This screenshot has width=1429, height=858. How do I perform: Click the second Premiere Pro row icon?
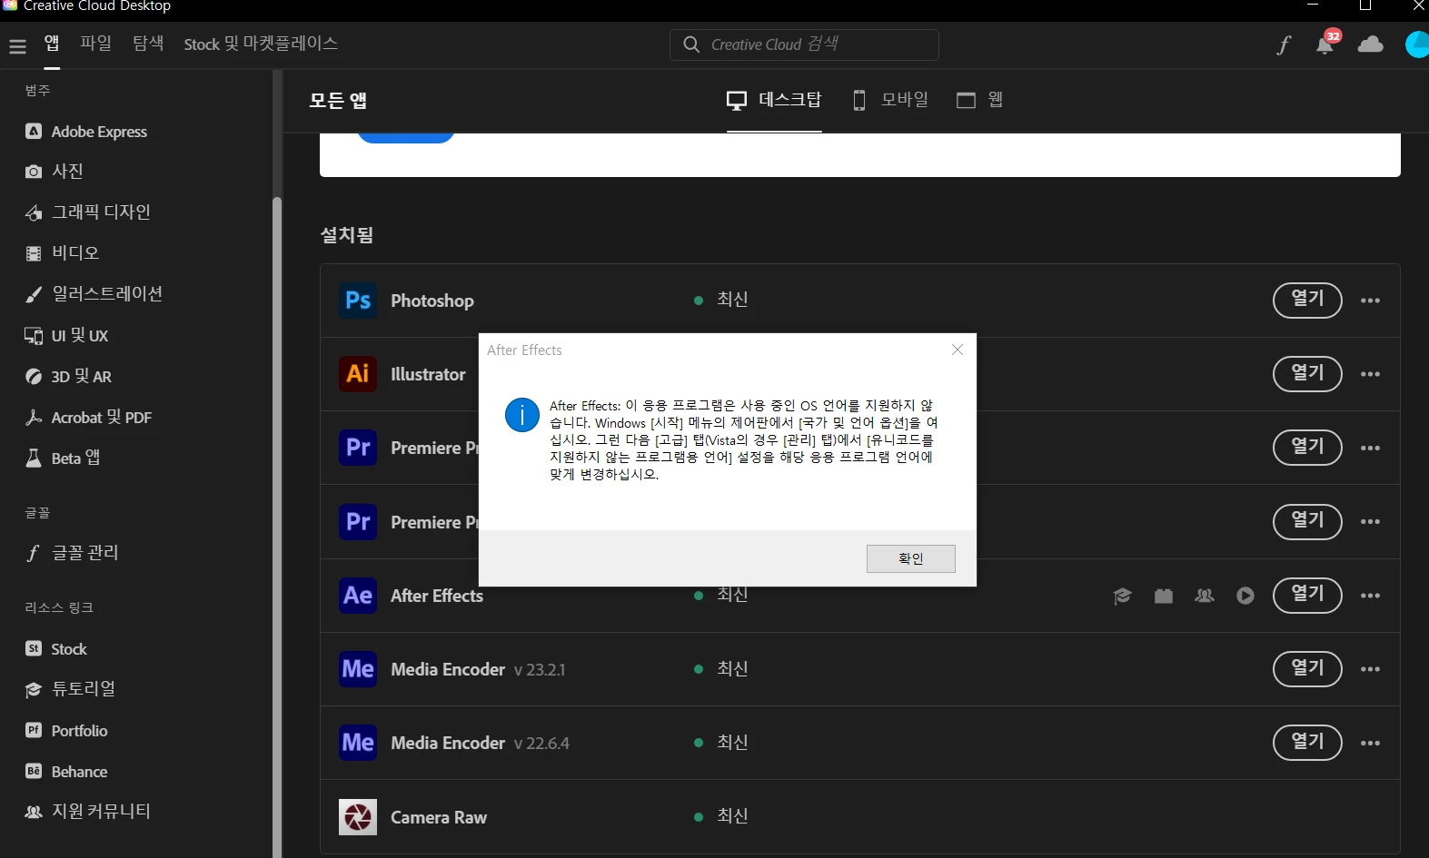click(x=358, y=521)
